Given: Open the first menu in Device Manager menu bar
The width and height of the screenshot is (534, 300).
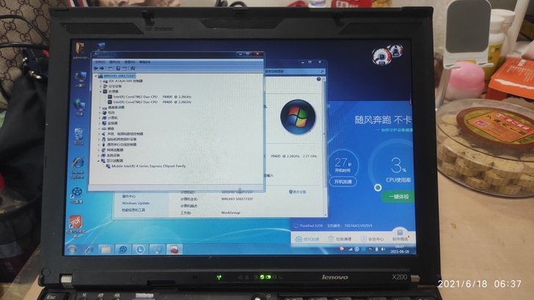Looking at the screenshot, I should 100,62.
